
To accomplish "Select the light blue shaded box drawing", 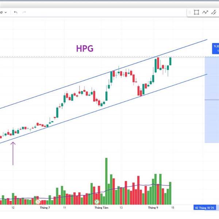I will (212, 100).
